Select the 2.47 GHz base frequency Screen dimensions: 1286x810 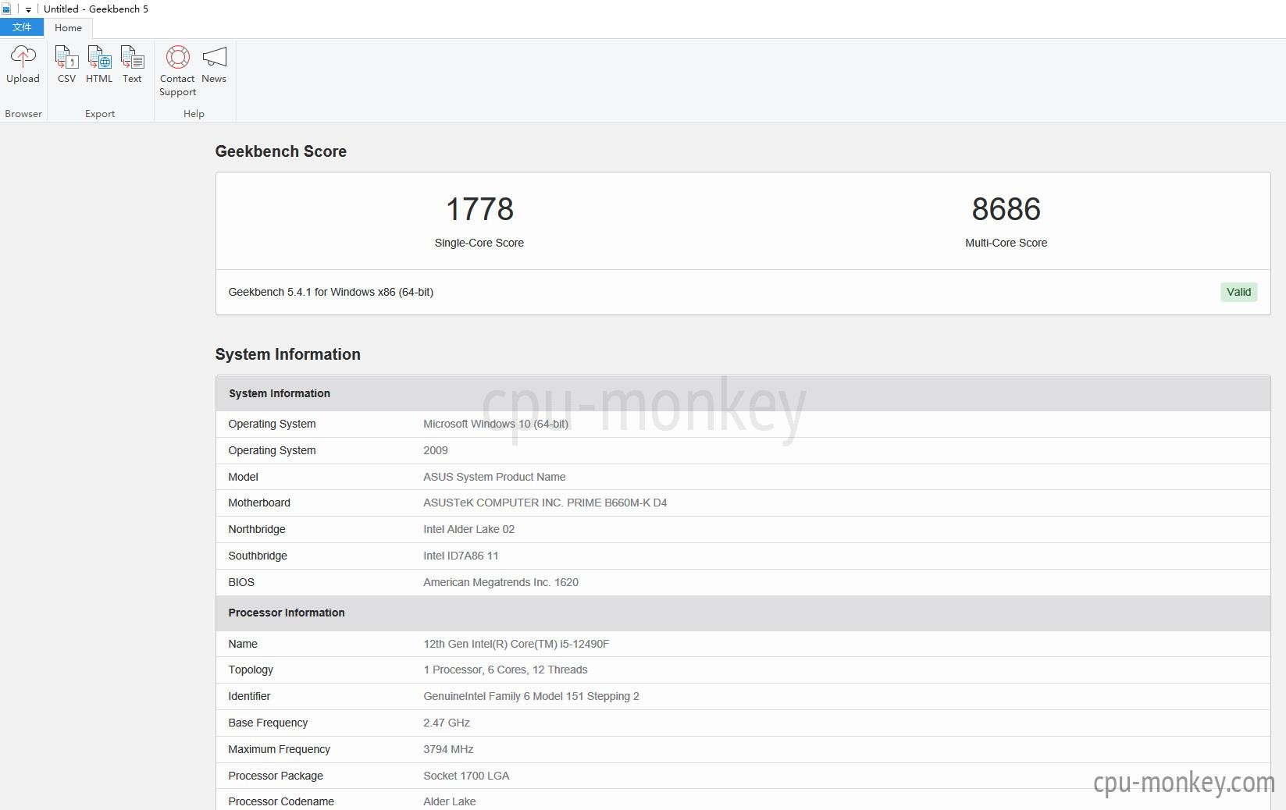[447, 723]
